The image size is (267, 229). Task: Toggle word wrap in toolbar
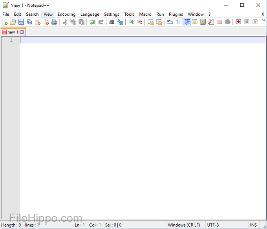(170, 22)
